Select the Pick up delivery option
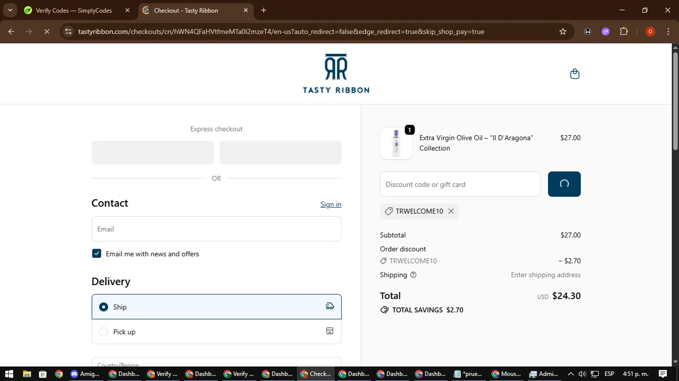This screenshot has height=381, width=679. [x=216, y=332]
